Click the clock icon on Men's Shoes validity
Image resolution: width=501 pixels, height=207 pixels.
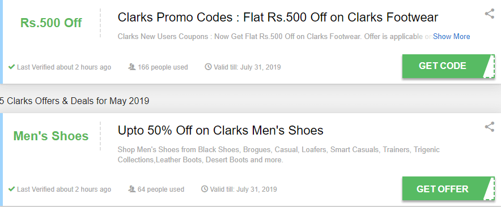[205, 189]
